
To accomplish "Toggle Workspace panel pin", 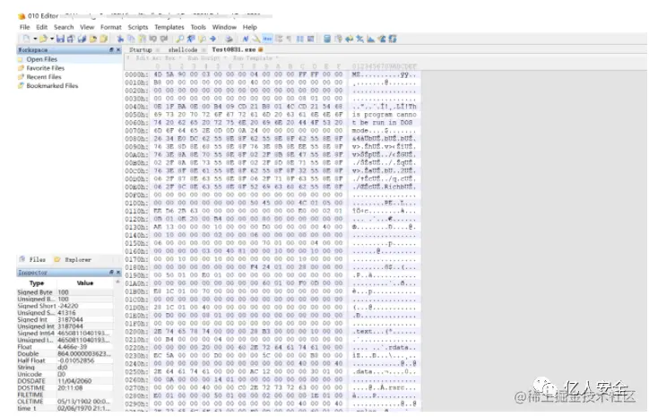I will click(x=111, y=49).
